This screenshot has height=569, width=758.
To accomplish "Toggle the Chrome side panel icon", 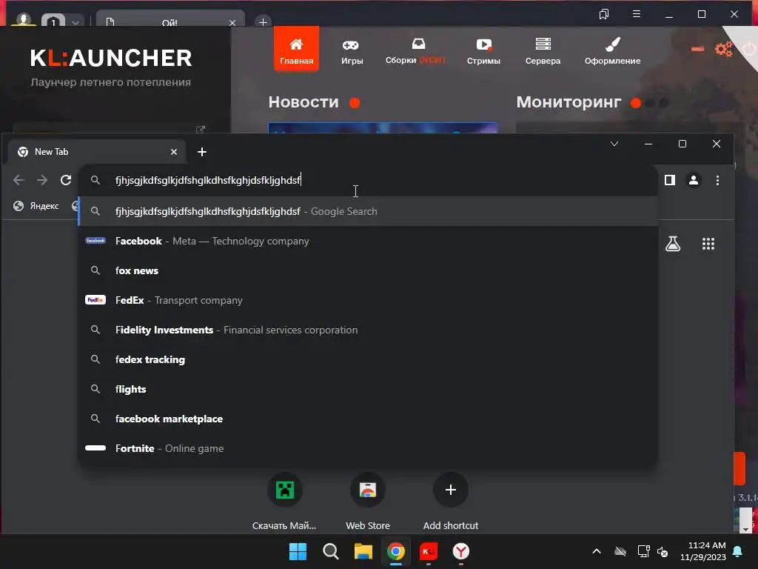I will point(669,180).
